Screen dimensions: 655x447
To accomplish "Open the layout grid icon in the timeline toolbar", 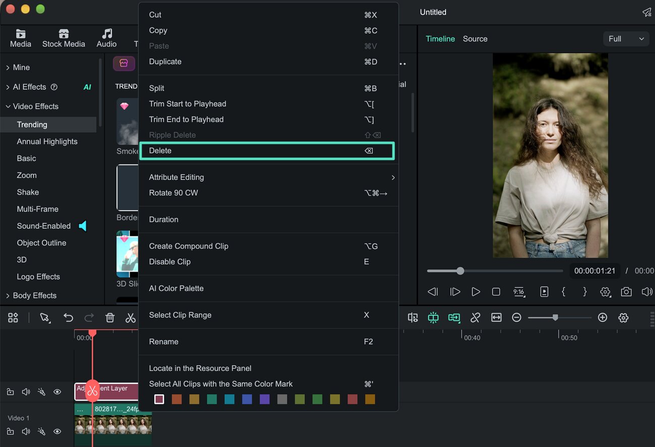I will click(x=13, y=318).
